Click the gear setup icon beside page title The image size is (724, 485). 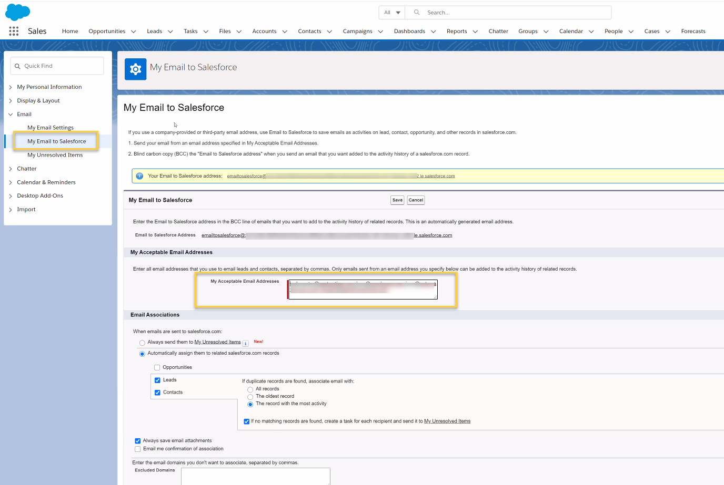coord(136,69)
